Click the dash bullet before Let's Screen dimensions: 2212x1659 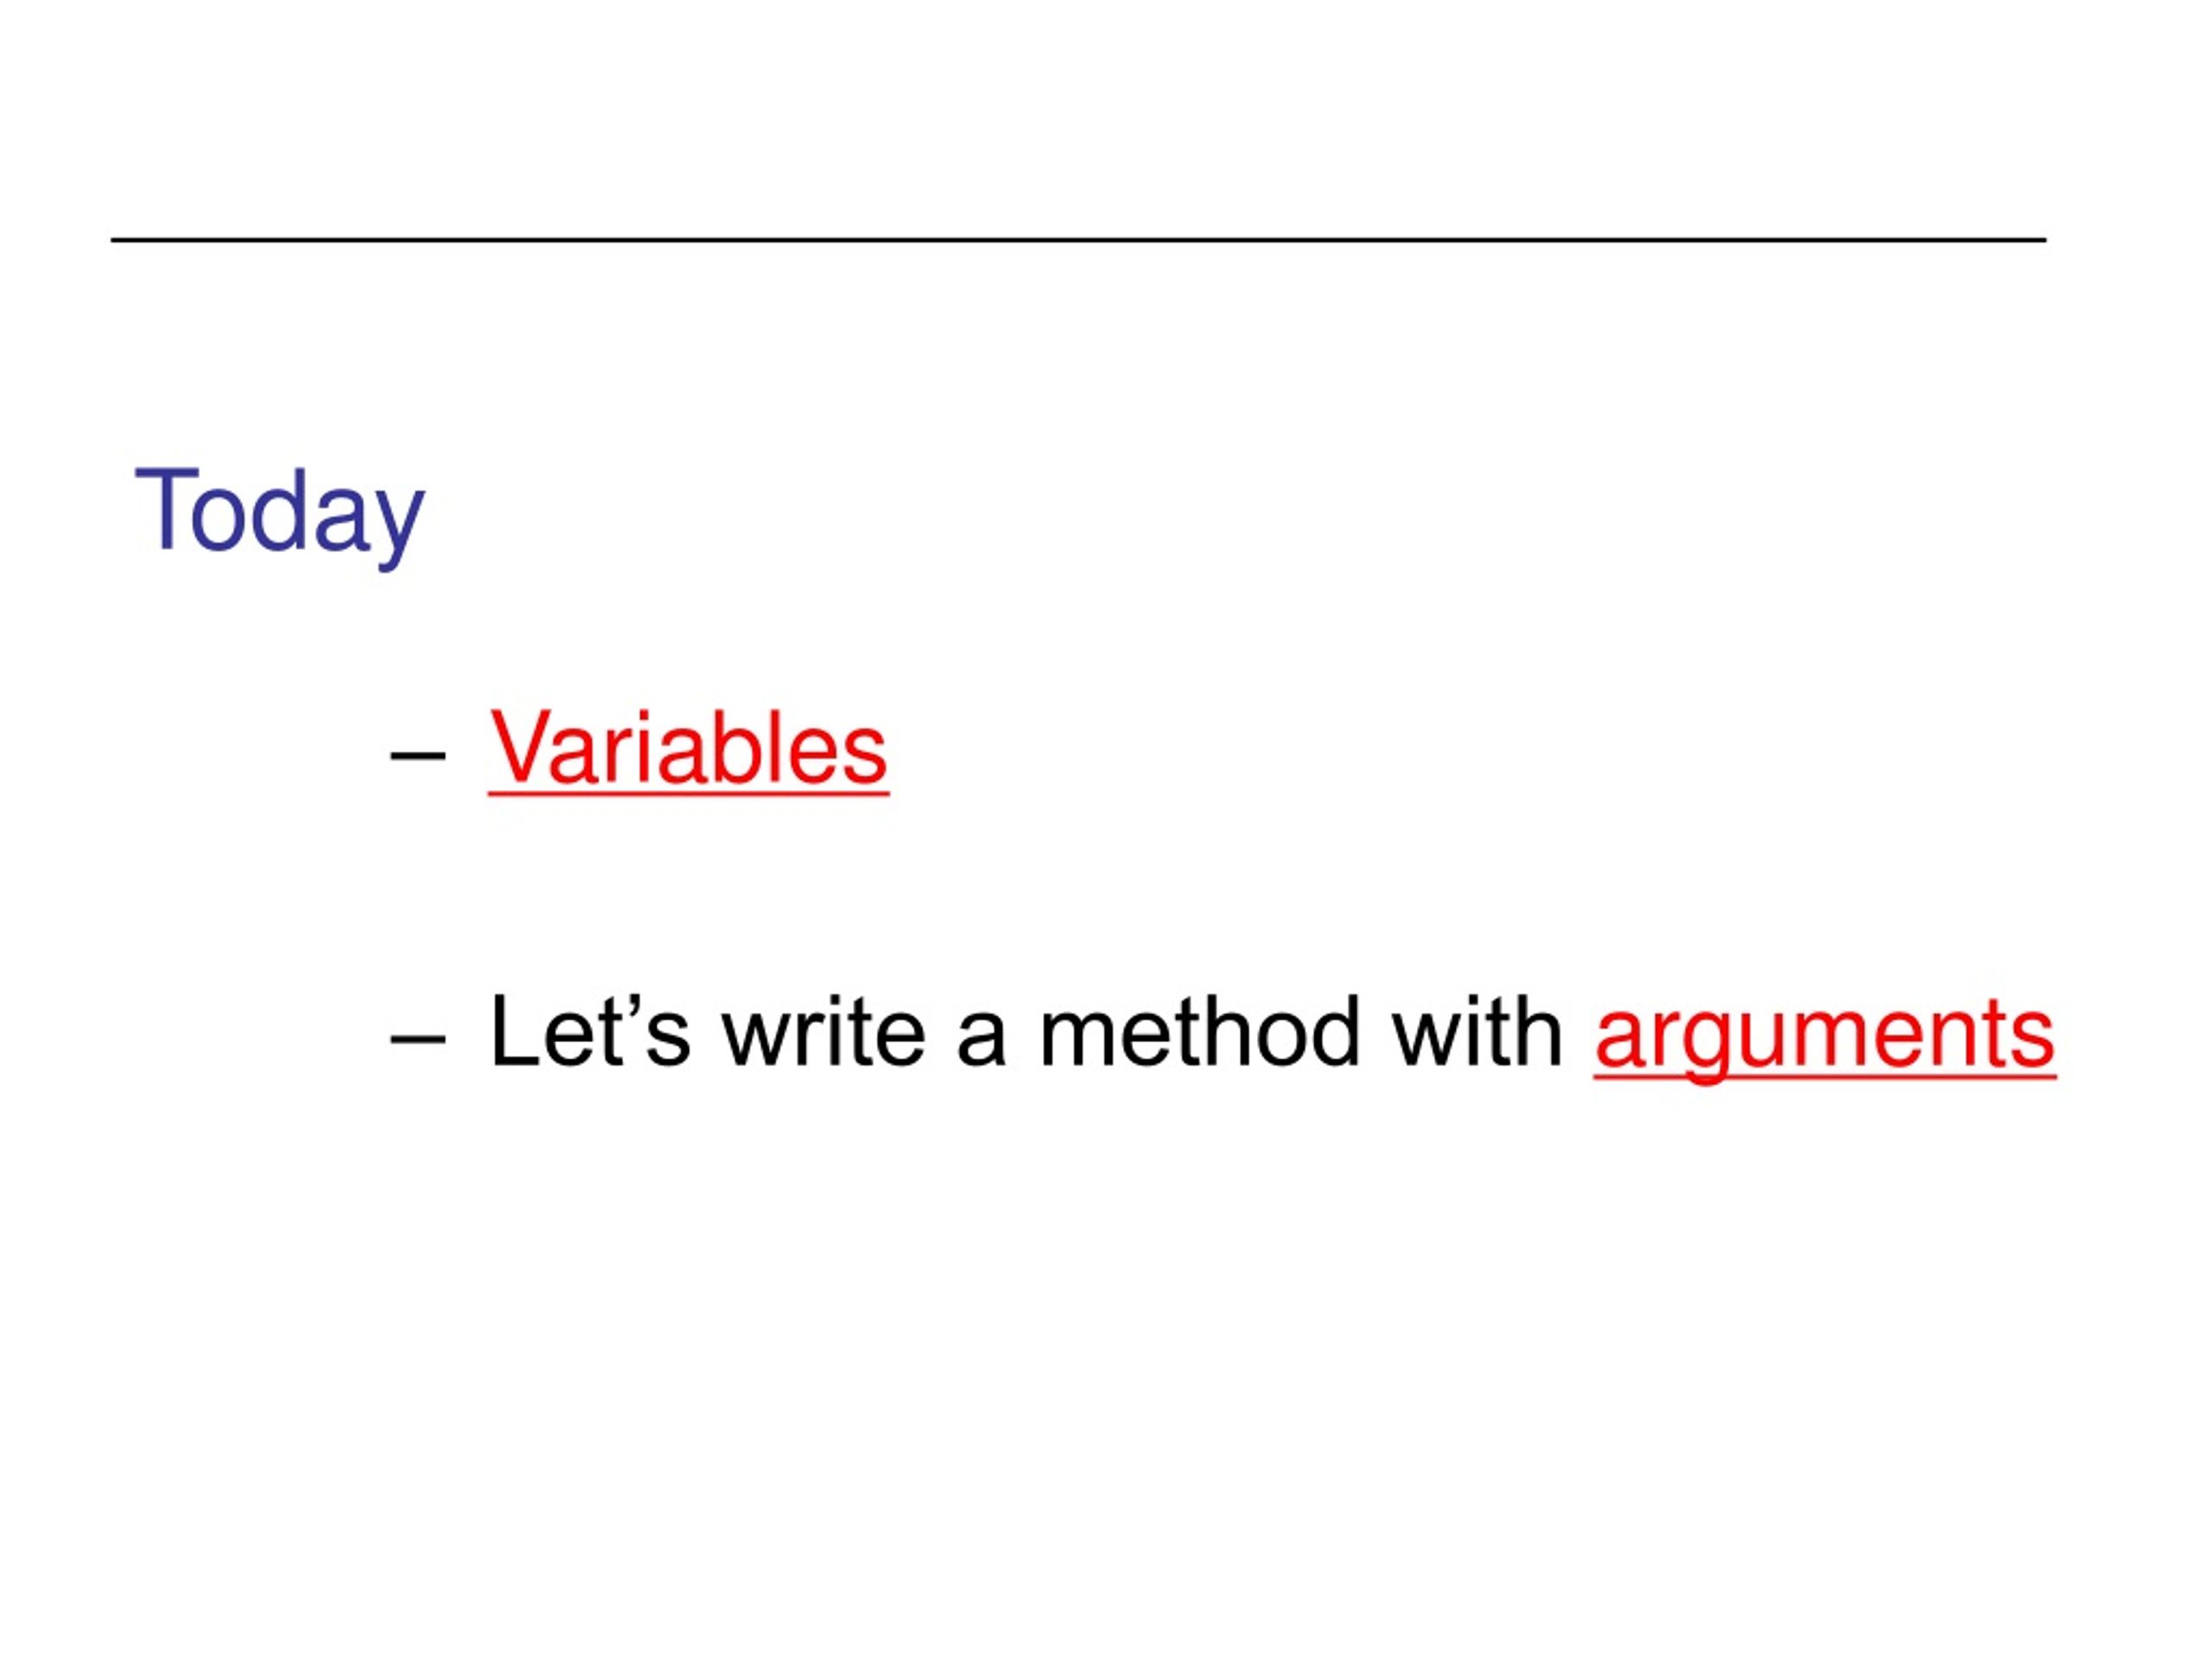pos(417,1041)
